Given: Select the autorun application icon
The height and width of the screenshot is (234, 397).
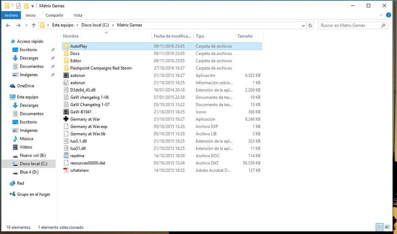Looking at the screenshot, I should point(66,75).
